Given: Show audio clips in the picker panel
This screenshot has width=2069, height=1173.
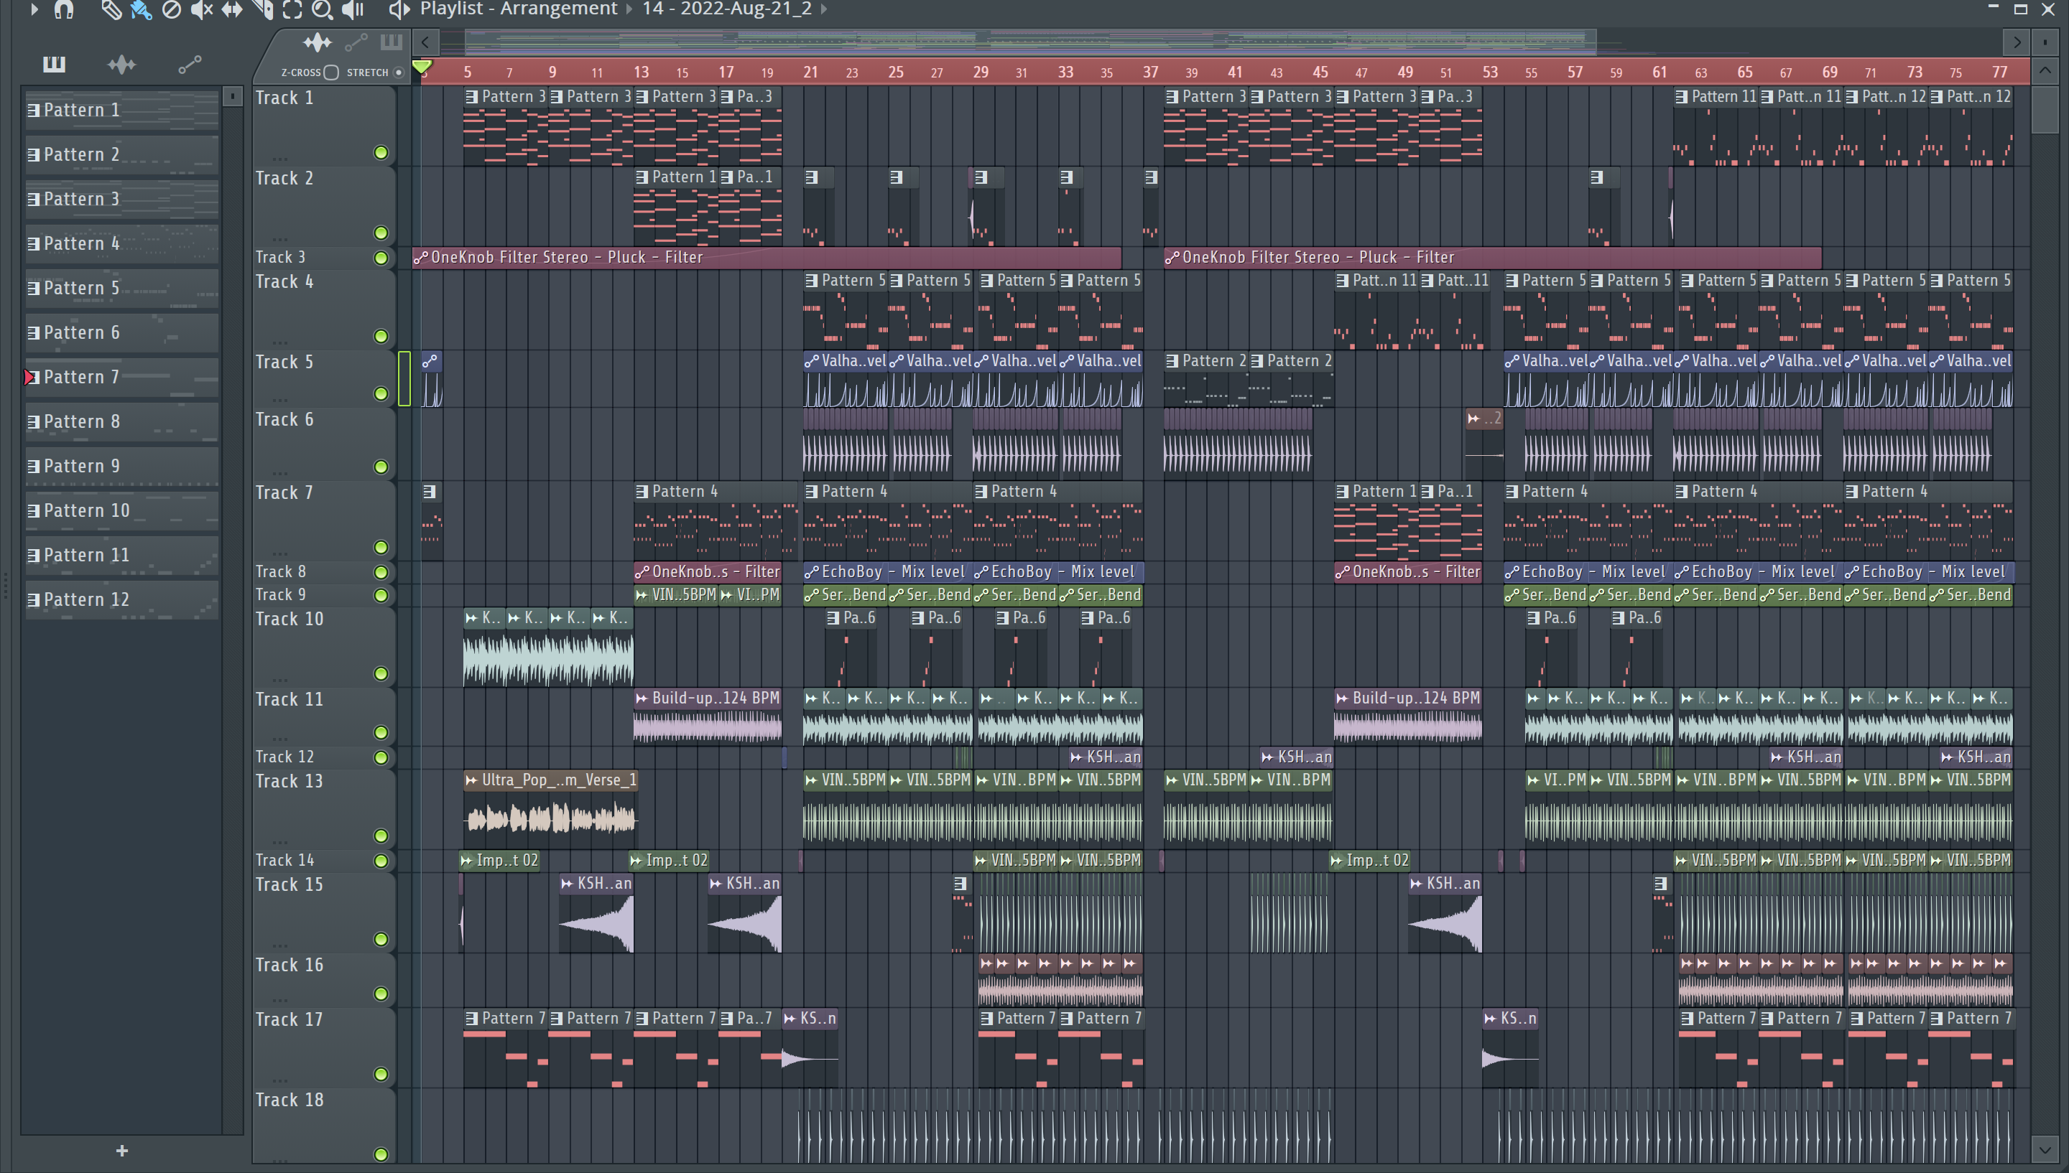Looking at the screenshot, I should coord(121,64).
